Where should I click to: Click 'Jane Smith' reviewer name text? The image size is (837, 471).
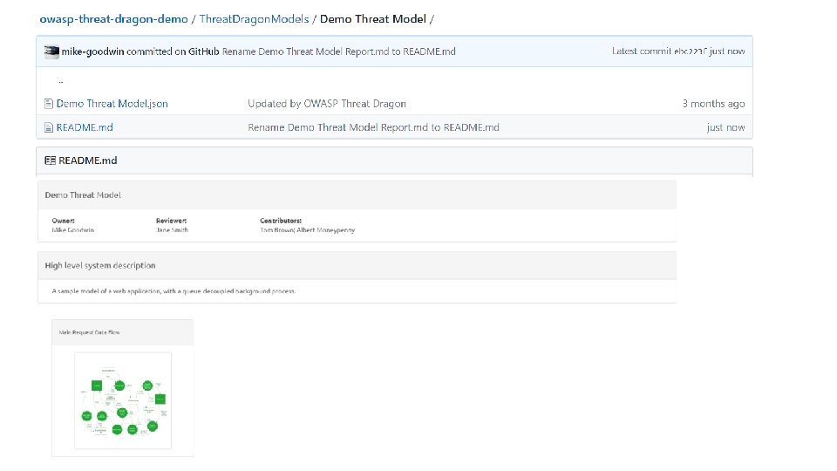172,230
